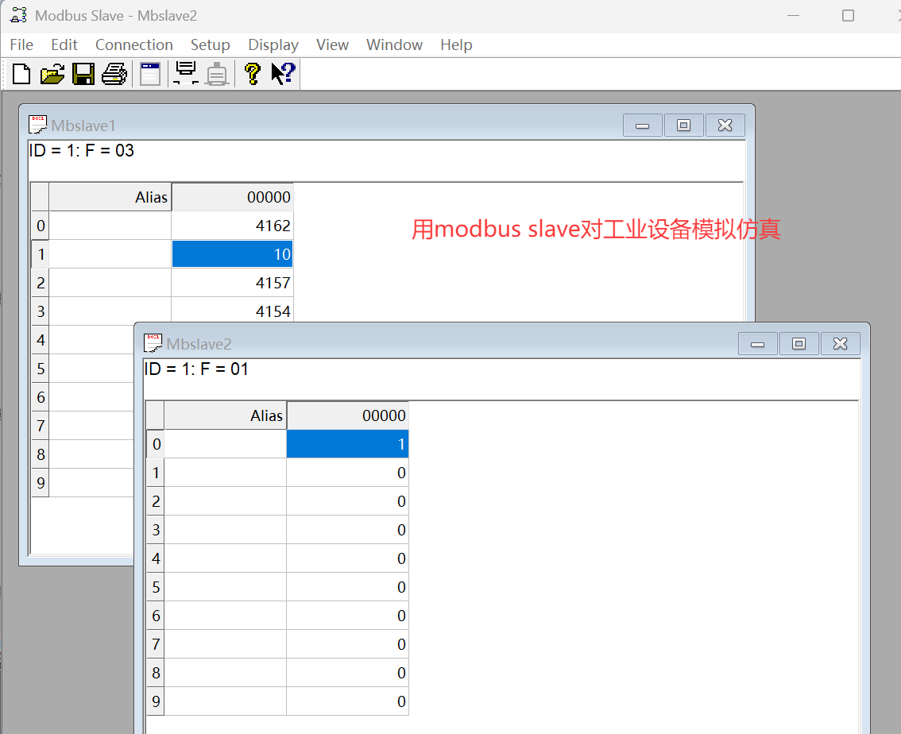Screen dimensions: 901x734
Task: Select the coil value in row 5 of Mbslave2
Action: pos(348,587)
